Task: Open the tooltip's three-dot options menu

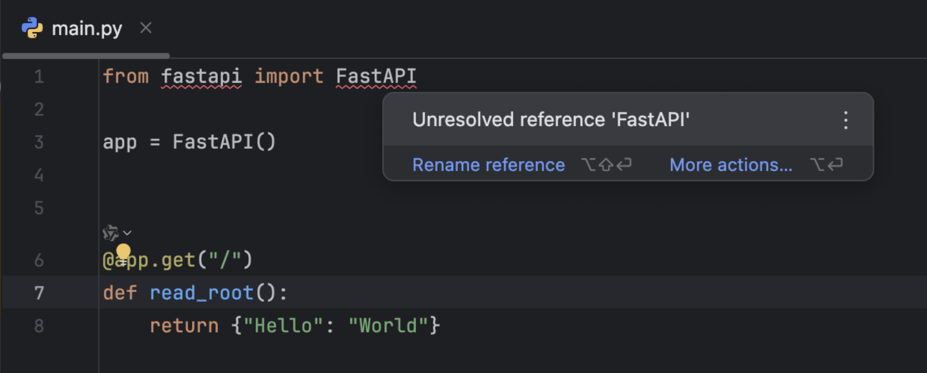Action: [845, 120]
